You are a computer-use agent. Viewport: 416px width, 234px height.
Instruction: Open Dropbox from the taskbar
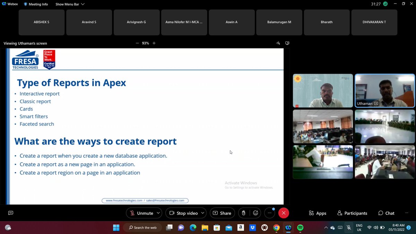point(252,227)
